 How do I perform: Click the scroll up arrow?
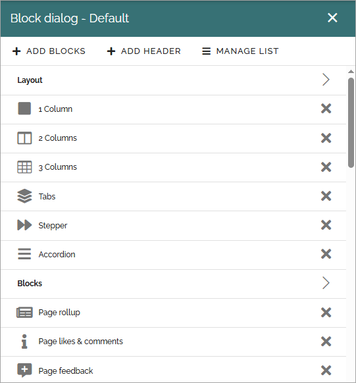pos(351,72)
